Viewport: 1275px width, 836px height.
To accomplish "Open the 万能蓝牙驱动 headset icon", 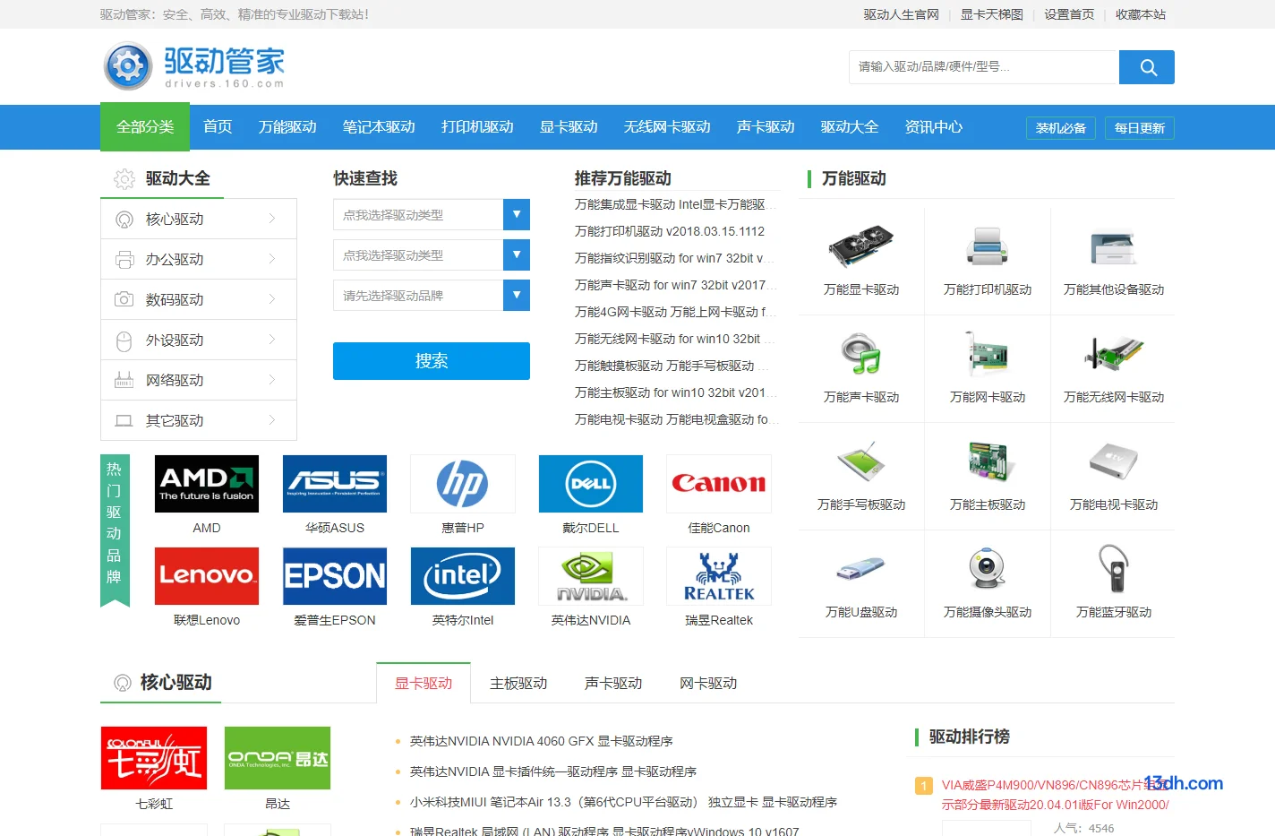I will pos(1113,569).
